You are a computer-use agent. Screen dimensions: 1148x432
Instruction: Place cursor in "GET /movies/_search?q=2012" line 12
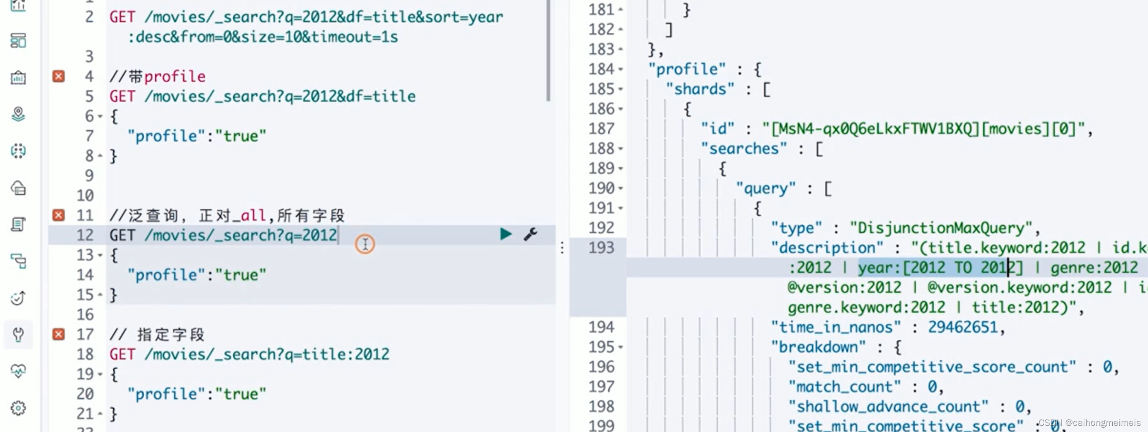tap(223, 235)
